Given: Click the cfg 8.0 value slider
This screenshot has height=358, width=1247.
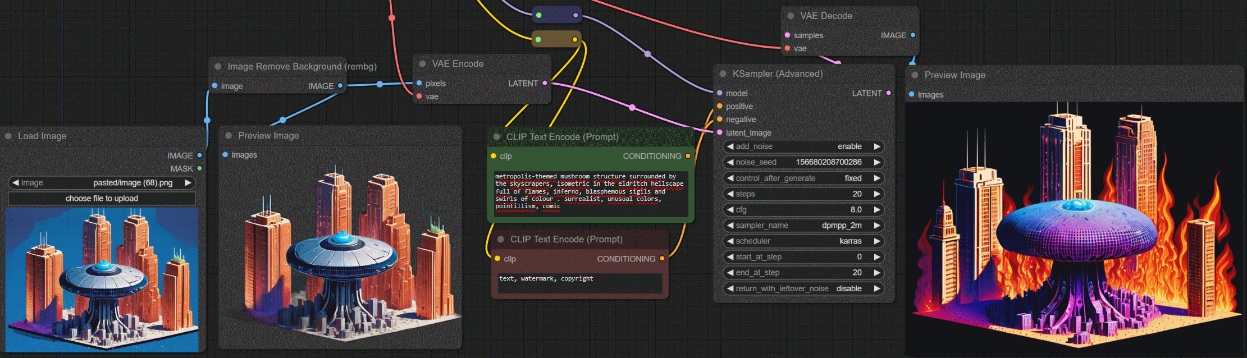Looking at the screenshot, I should coord(803,210).
